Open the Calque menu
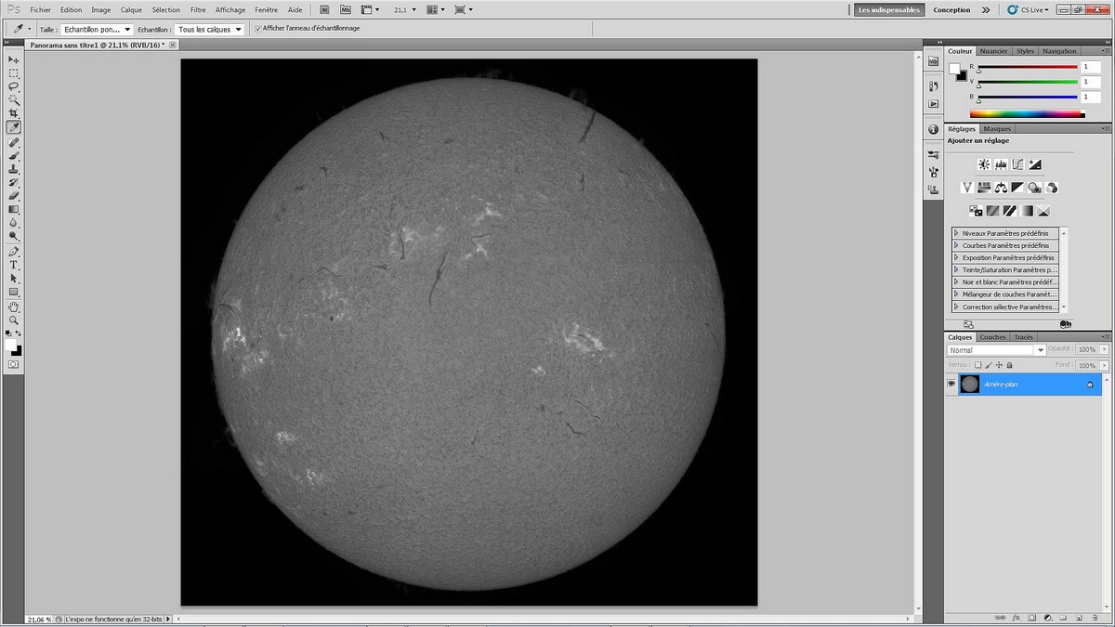1115x627 pixels. click(131, 9)
